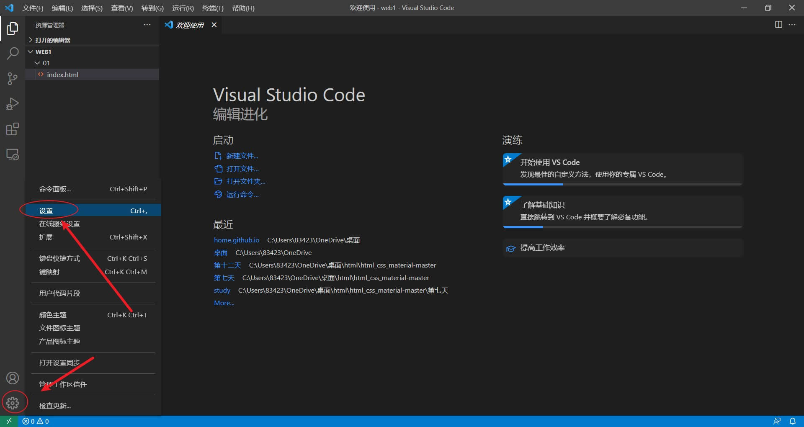Open notifications bell in status bar
Viewport: 804px width, 427px height.
(793, 421)
